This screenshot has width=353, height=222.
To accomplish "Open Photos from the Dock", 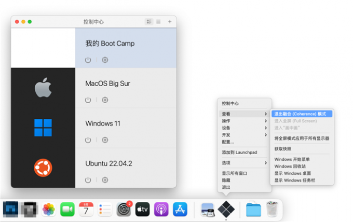I will [49, 209].
